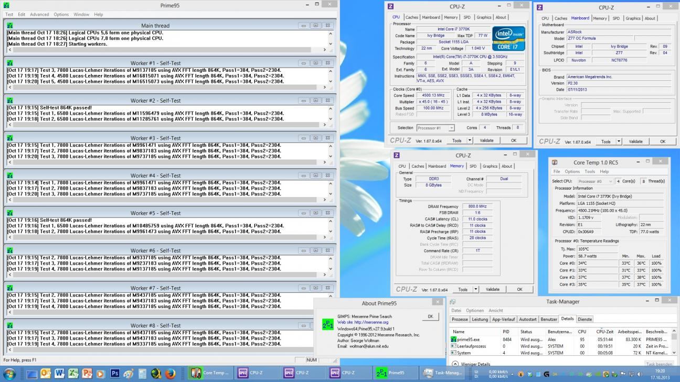Click Worker #1 horizontal scrollbar
680x382 pixels.
[x=167, y=87]
